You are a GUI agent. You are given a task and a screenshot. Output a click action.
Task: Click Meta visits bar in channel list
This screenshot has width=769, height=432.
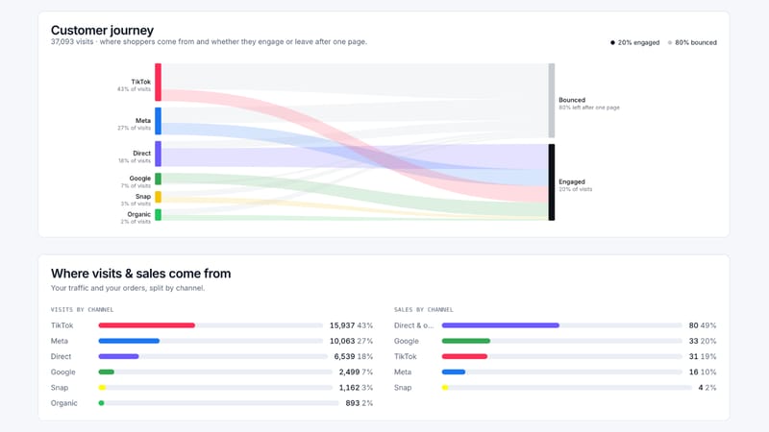coord(211,341)
